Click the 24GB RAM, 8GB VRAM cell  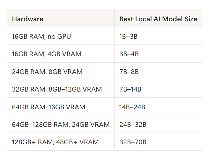(x=61, y=72)
